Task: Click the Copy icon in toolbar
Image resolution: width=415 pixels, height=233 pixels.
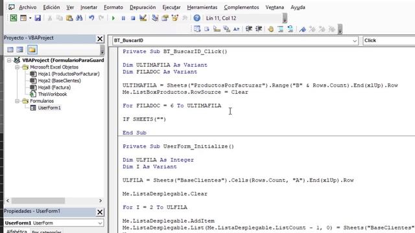Action: [60, 18]
